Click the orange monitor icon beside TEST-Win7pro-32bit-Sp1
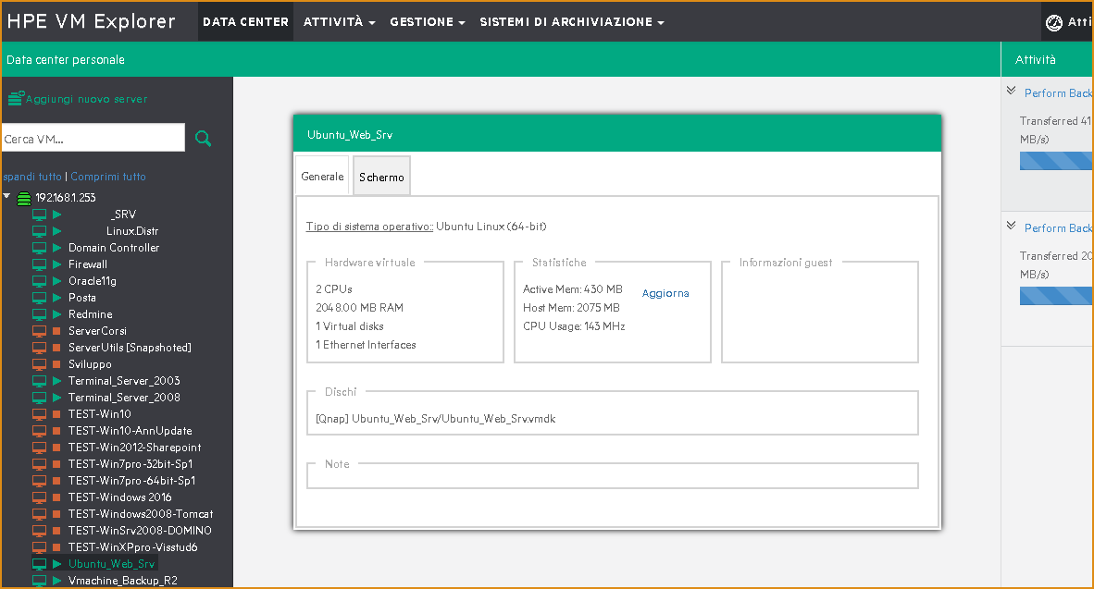The image size is (1094, 589). pos(39,464)
